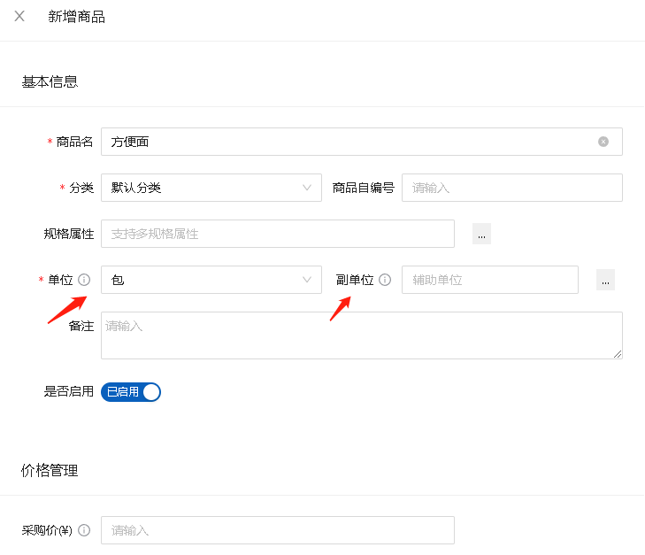This screenshot has height=555, width=645.
Task: Select the 价格管理 section heading
Action: tap(50, 470)
